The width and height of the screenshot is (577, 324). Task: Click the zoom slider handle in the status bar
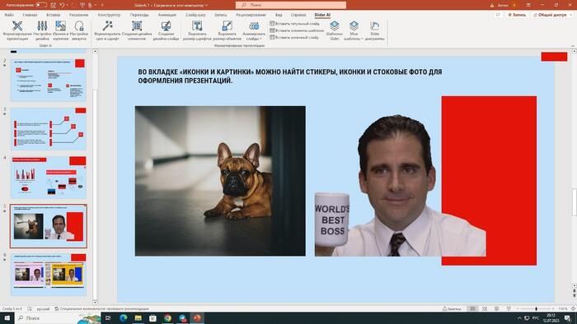tap(536, 309)
